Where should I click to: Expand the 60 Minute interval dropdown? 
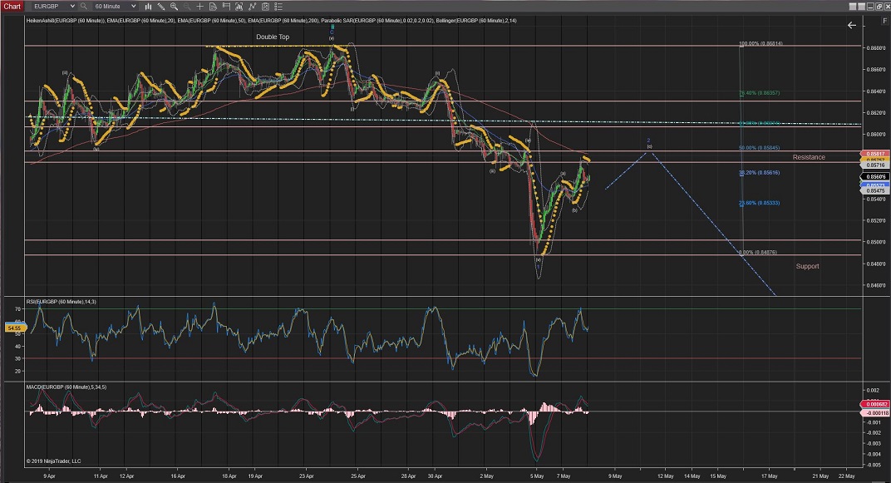134,6
